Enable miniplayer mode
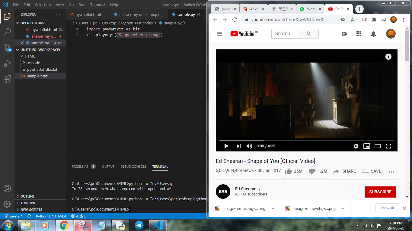The image size is (412, 231). pyautogui.click(x=367, y=146)
